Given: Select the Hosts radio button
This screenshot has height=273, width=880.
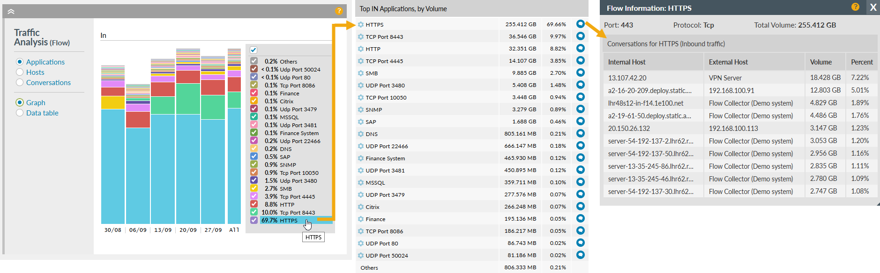Looking at the screenshot, I should click(20, 72).
